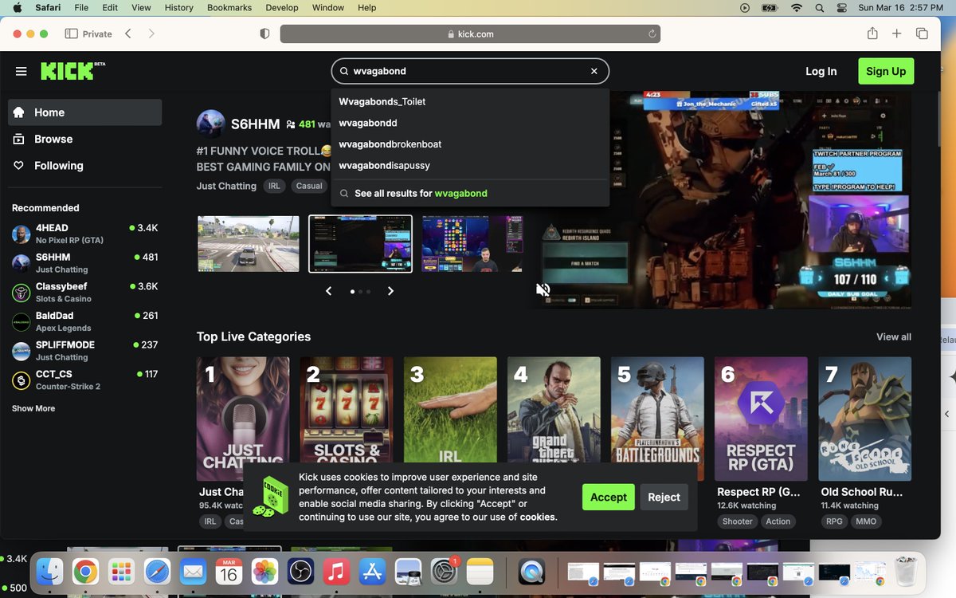Open Respect RP (GTA) category card
Image resolution: width=956 pixels, height=598 pixels.
[761, 419]
